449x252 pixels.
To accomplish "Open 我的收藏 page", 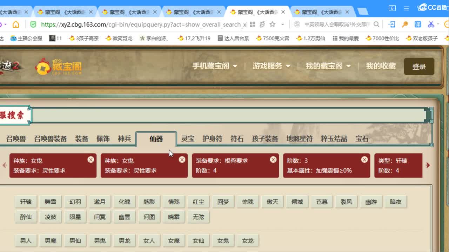I will tap(381, 66).
